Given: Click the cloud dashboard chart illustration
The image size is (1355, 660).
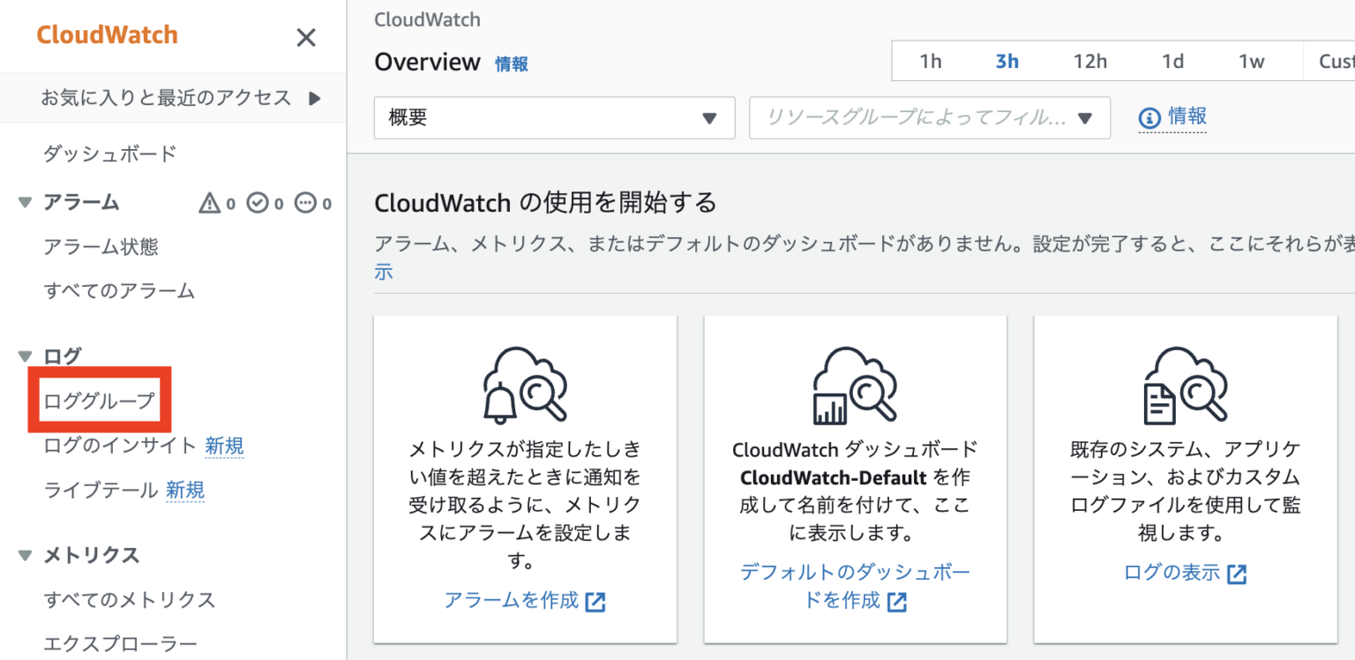Looking at the screenshot, I should pos(855,384).
